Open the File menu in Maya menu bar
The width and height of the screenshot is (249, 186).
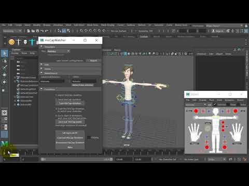(x=4, y=25)
